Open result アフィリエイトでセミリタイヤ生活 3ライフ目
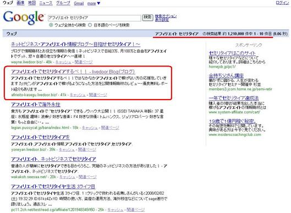Screen dimensions: 291x213 pyautogui.click(x=53, y=187)
